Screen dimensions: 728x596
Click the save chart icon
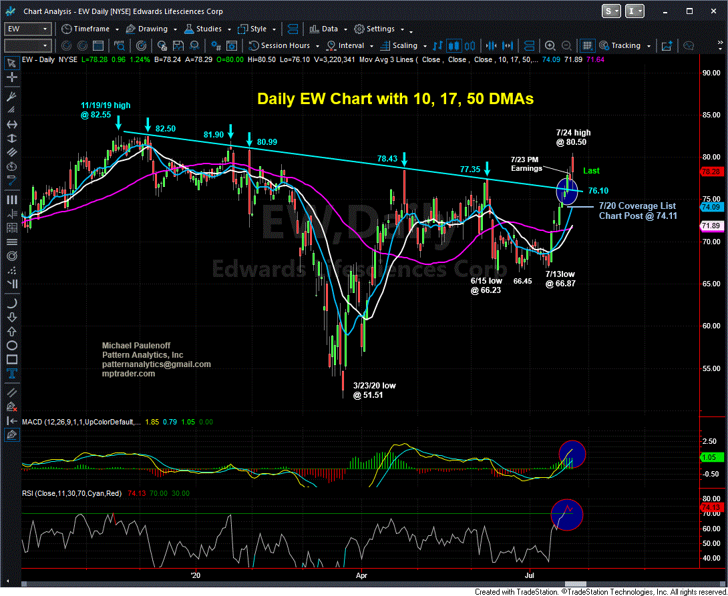click(x=178, y=45)
